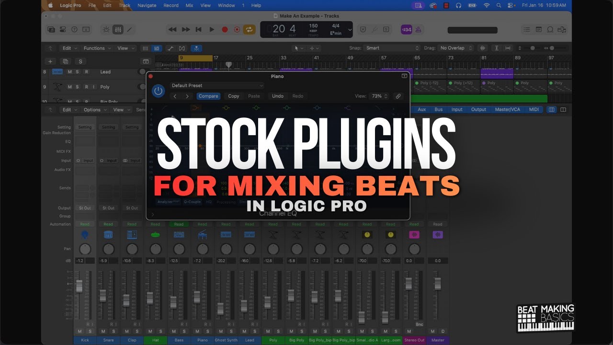Screen dimensions: 613x345
Task: Click the Duplicate Track icon
Action: click(65, 61)
